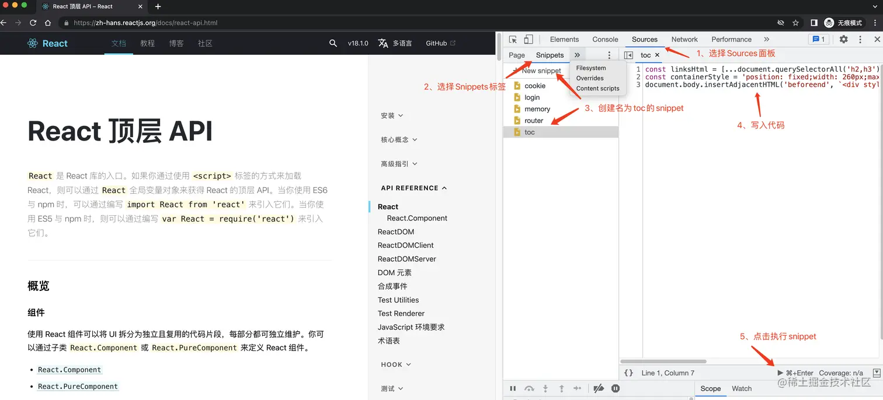Open a new browser tab with plus
This screenshot has height=400, width=883.
158,6
